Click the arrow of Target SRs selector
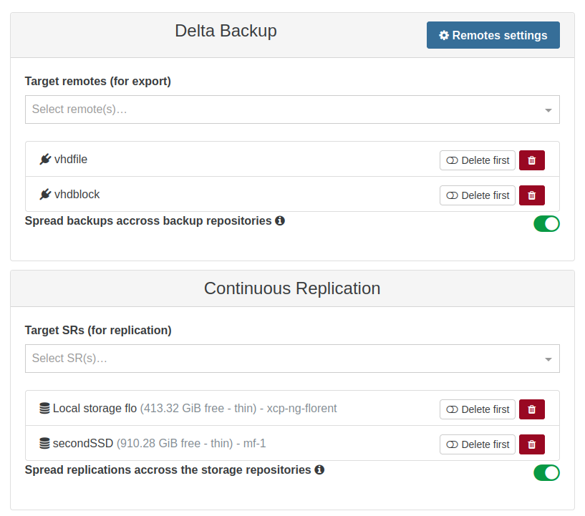The width and height of the screenshot is (585, 516). [x=548, y=359]
